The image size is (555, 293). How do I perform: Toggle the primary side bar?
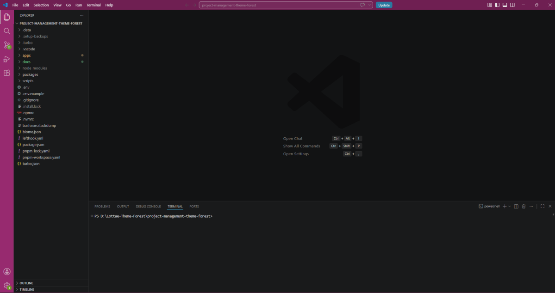497,5
